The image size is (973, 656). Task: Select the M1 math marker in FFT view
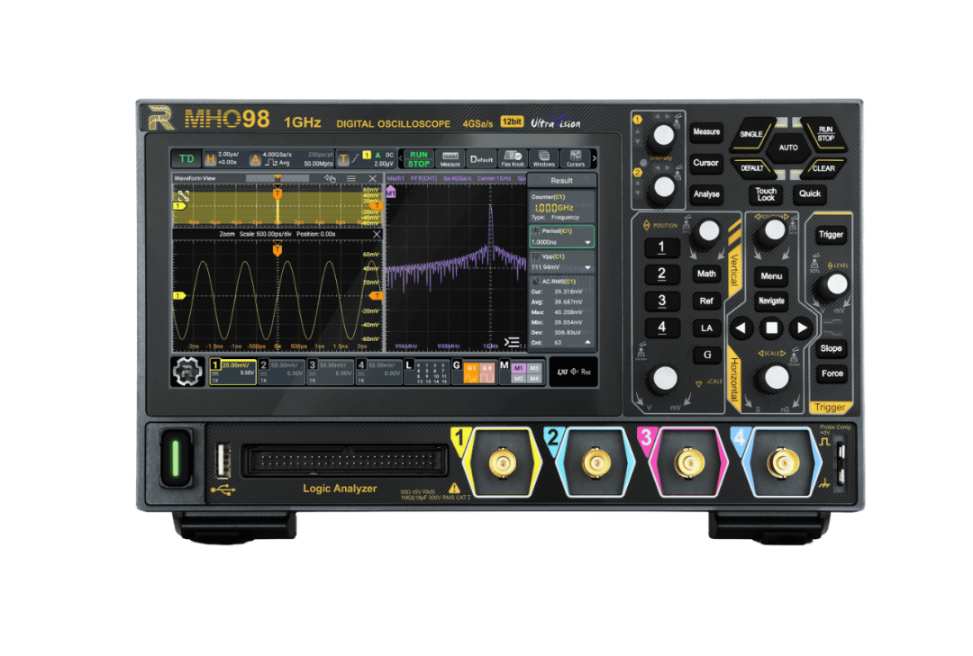tap(391, 193)
